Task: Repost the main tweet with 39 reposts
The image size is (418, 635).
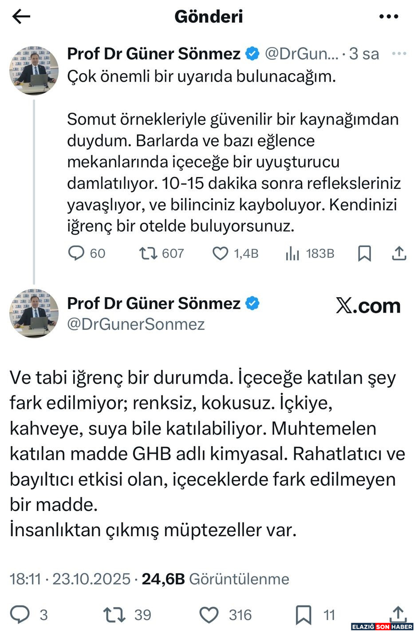Action: point(114,615)
